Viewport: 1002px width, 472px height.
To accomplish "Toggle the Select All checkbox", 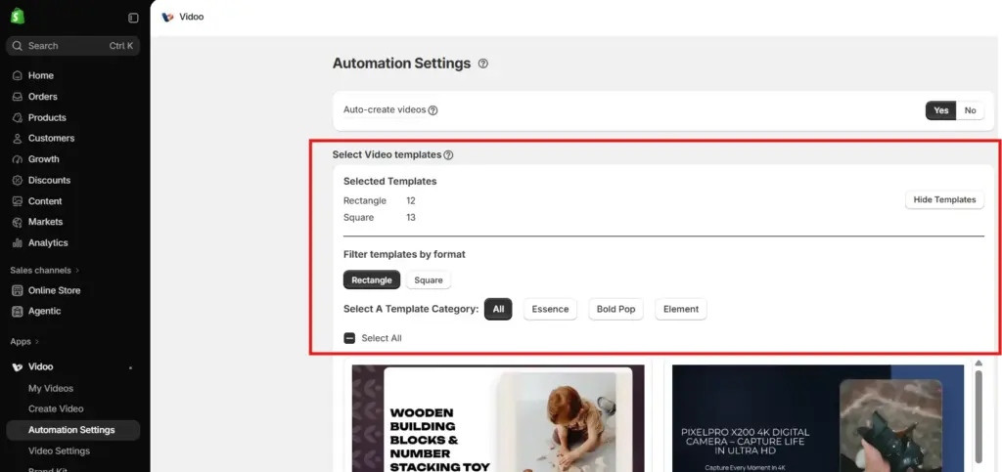I will pyautogui.click(x=349, y=338).
